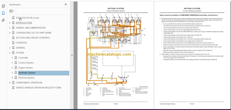The width and height of the screenshot is (231, 110).
Task: Click the Bookmarks panel title
Action: tap(15, 4)
